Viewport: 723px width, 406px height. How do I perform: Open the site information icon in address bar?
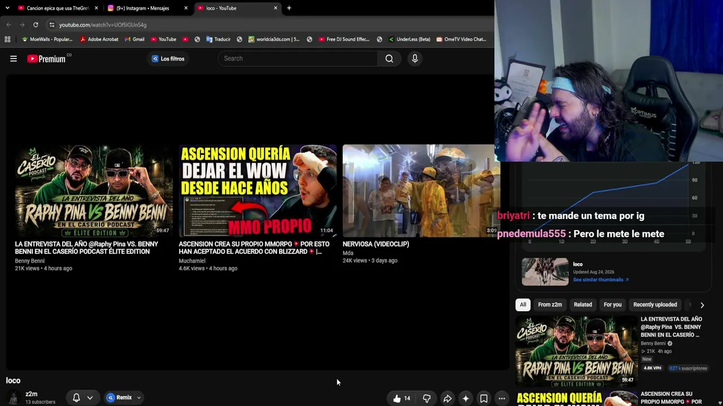[x=52, y=25]
